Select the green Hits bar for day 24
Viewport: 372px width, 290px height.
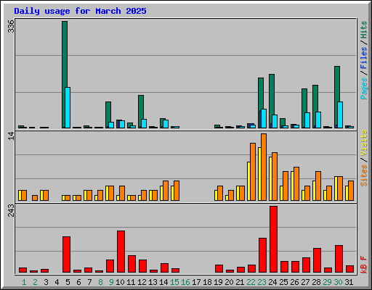(272, 101)
